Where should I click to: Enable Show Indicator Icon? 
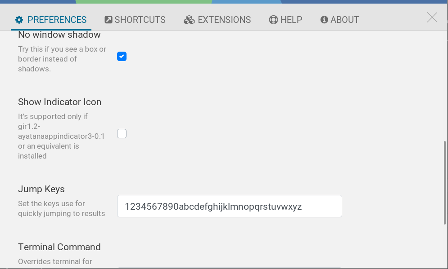click(122, 133)
